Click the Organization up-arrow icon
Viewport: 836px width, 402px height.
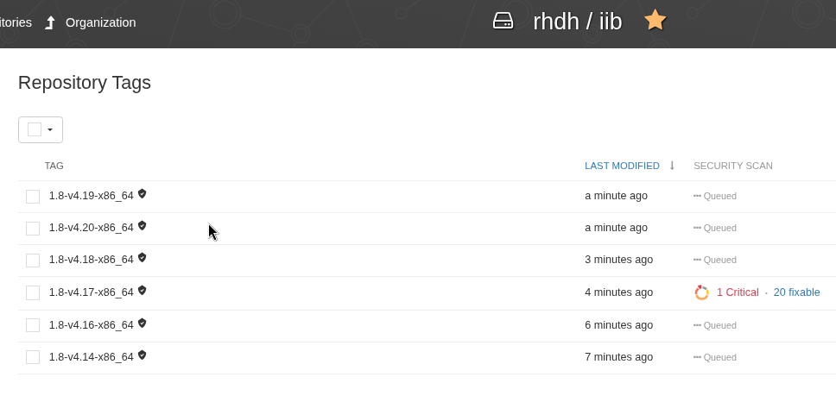(50, 22)
